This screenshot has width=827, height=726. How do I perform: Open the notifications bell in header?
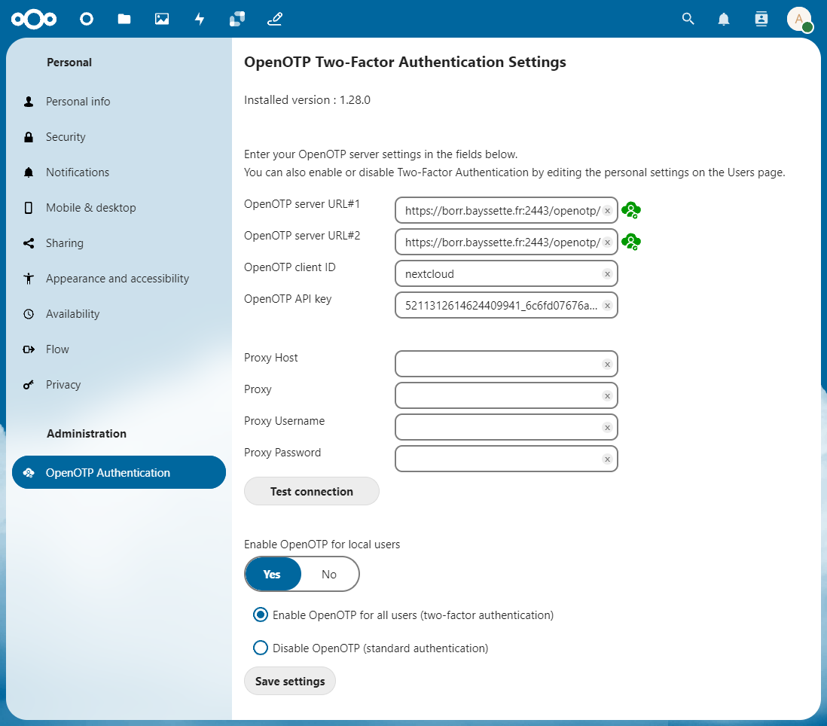click(724, 20)
